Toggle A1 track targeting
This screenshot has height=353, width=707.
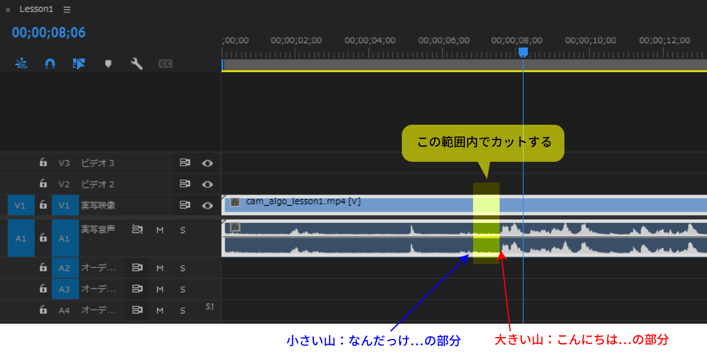[64, 238]
